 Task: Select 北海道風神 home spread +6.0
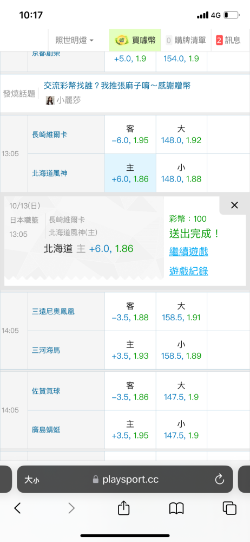pos(130,173)
